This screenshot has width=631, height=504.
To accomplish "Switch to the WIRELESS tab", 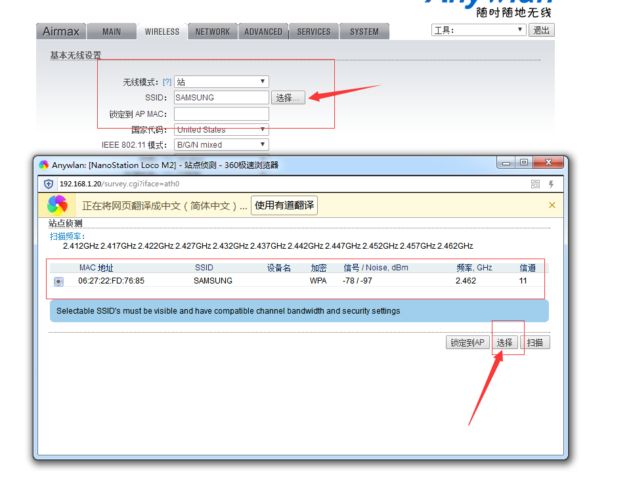I will click(x=162, y=31).
